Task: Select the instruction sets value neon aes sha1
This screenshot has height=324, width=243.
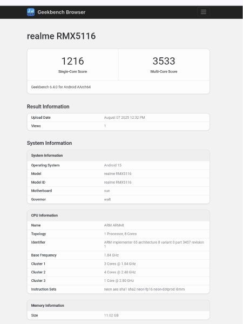Action: (144, 289)
